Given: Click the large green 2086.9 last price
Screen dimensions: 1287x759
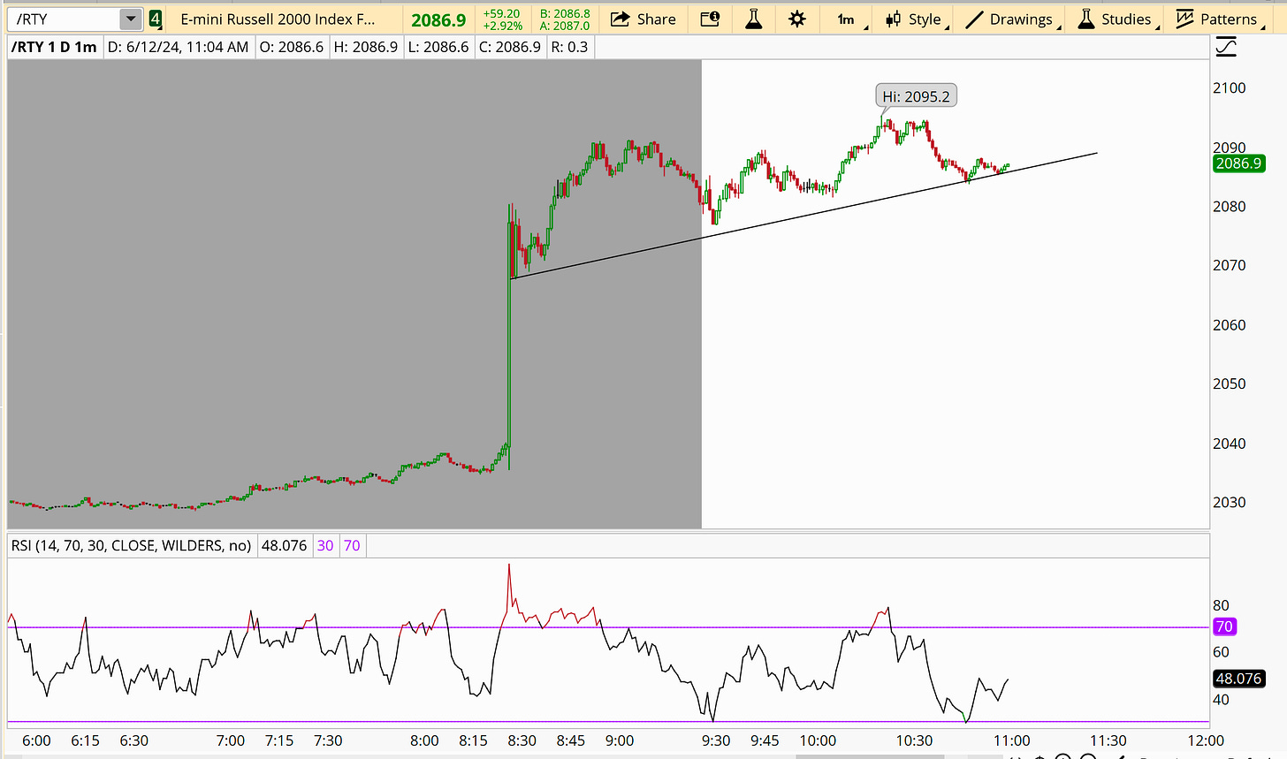Looking at the screenshot, I should coord(438,19).
